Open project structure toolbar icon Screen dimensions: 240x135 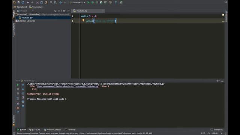click(x=105, y=2)
